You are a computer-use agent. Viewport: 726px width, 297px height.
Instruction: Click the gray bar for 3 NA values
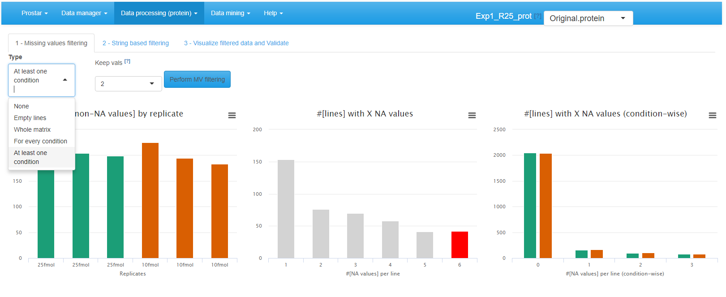coord(355,236)
